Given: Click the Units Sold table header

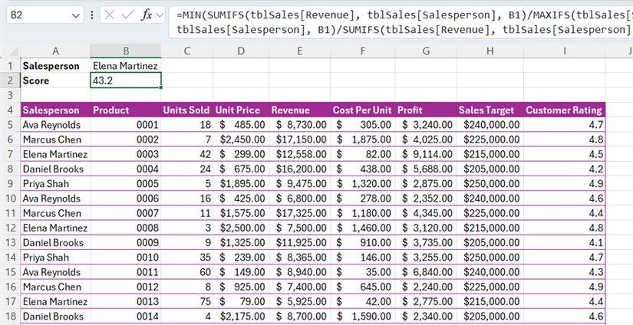Looking at the screenshot, I should coord(187,110).
